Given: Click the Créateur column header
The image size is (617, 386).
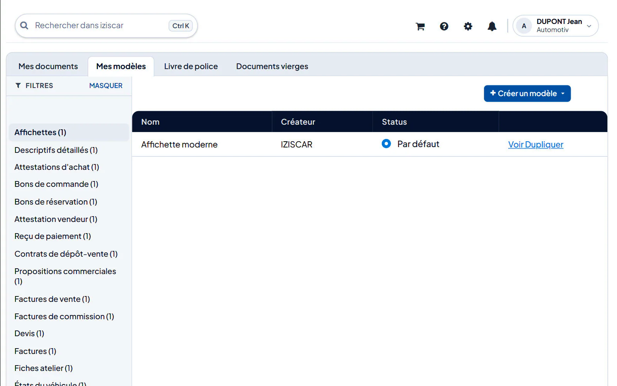Looking at the screenshot, I should tap(322, 122).
